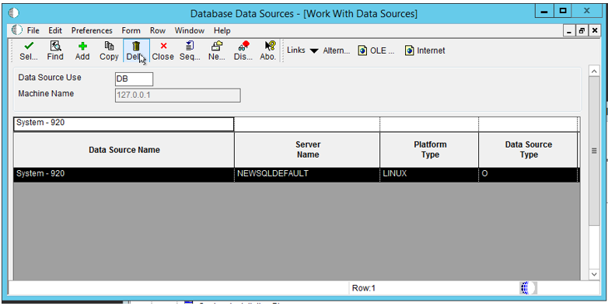Click the Data Source Use input field
Viewport: 608px width, 306px height.
[135, 79]
